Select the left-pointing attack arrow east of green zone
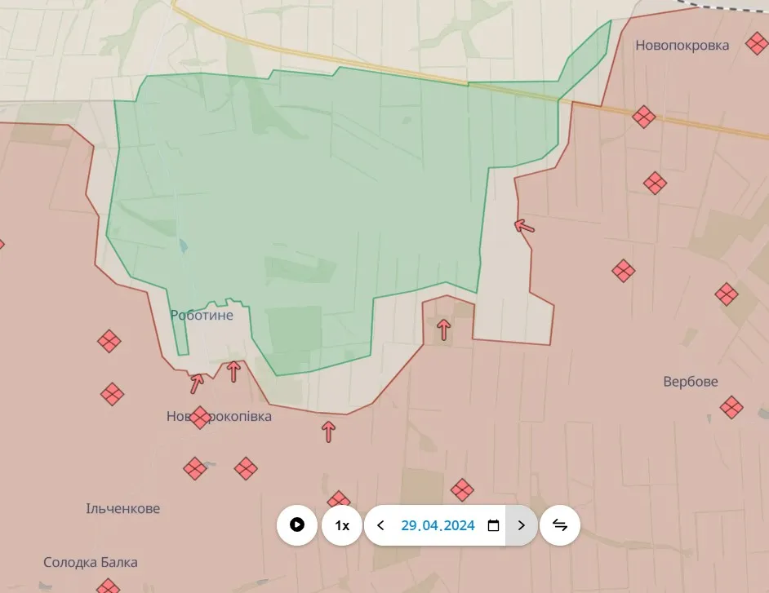Viewport: 769px width, 593px height. pyautogui.click(x=525, y=226)
